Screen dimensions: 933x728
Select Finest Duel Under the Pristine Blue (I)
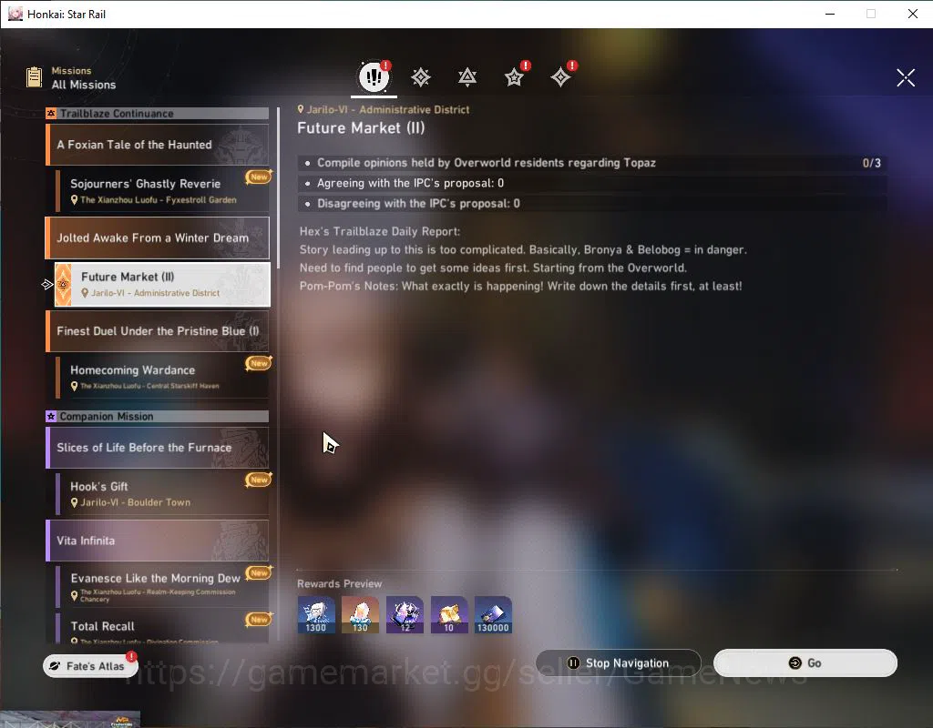158,331
